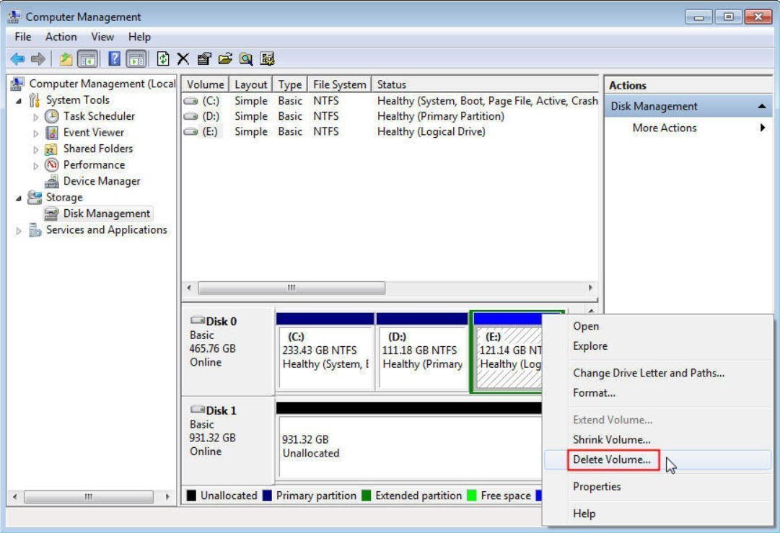
Task: Toggle the Show/Hide Action Pane icon
Action: click(x=136, y=59)
